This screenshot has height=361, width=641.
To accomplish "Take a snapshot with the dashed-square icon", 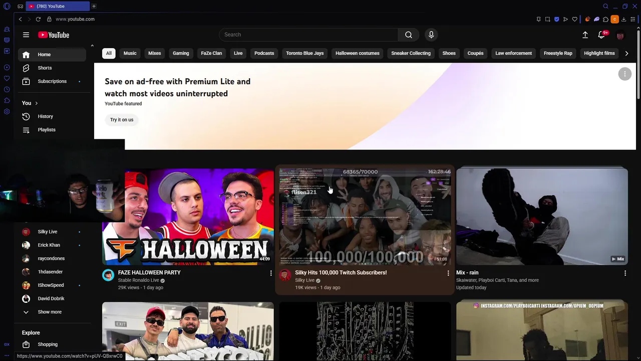I will (x=547, y=19).
